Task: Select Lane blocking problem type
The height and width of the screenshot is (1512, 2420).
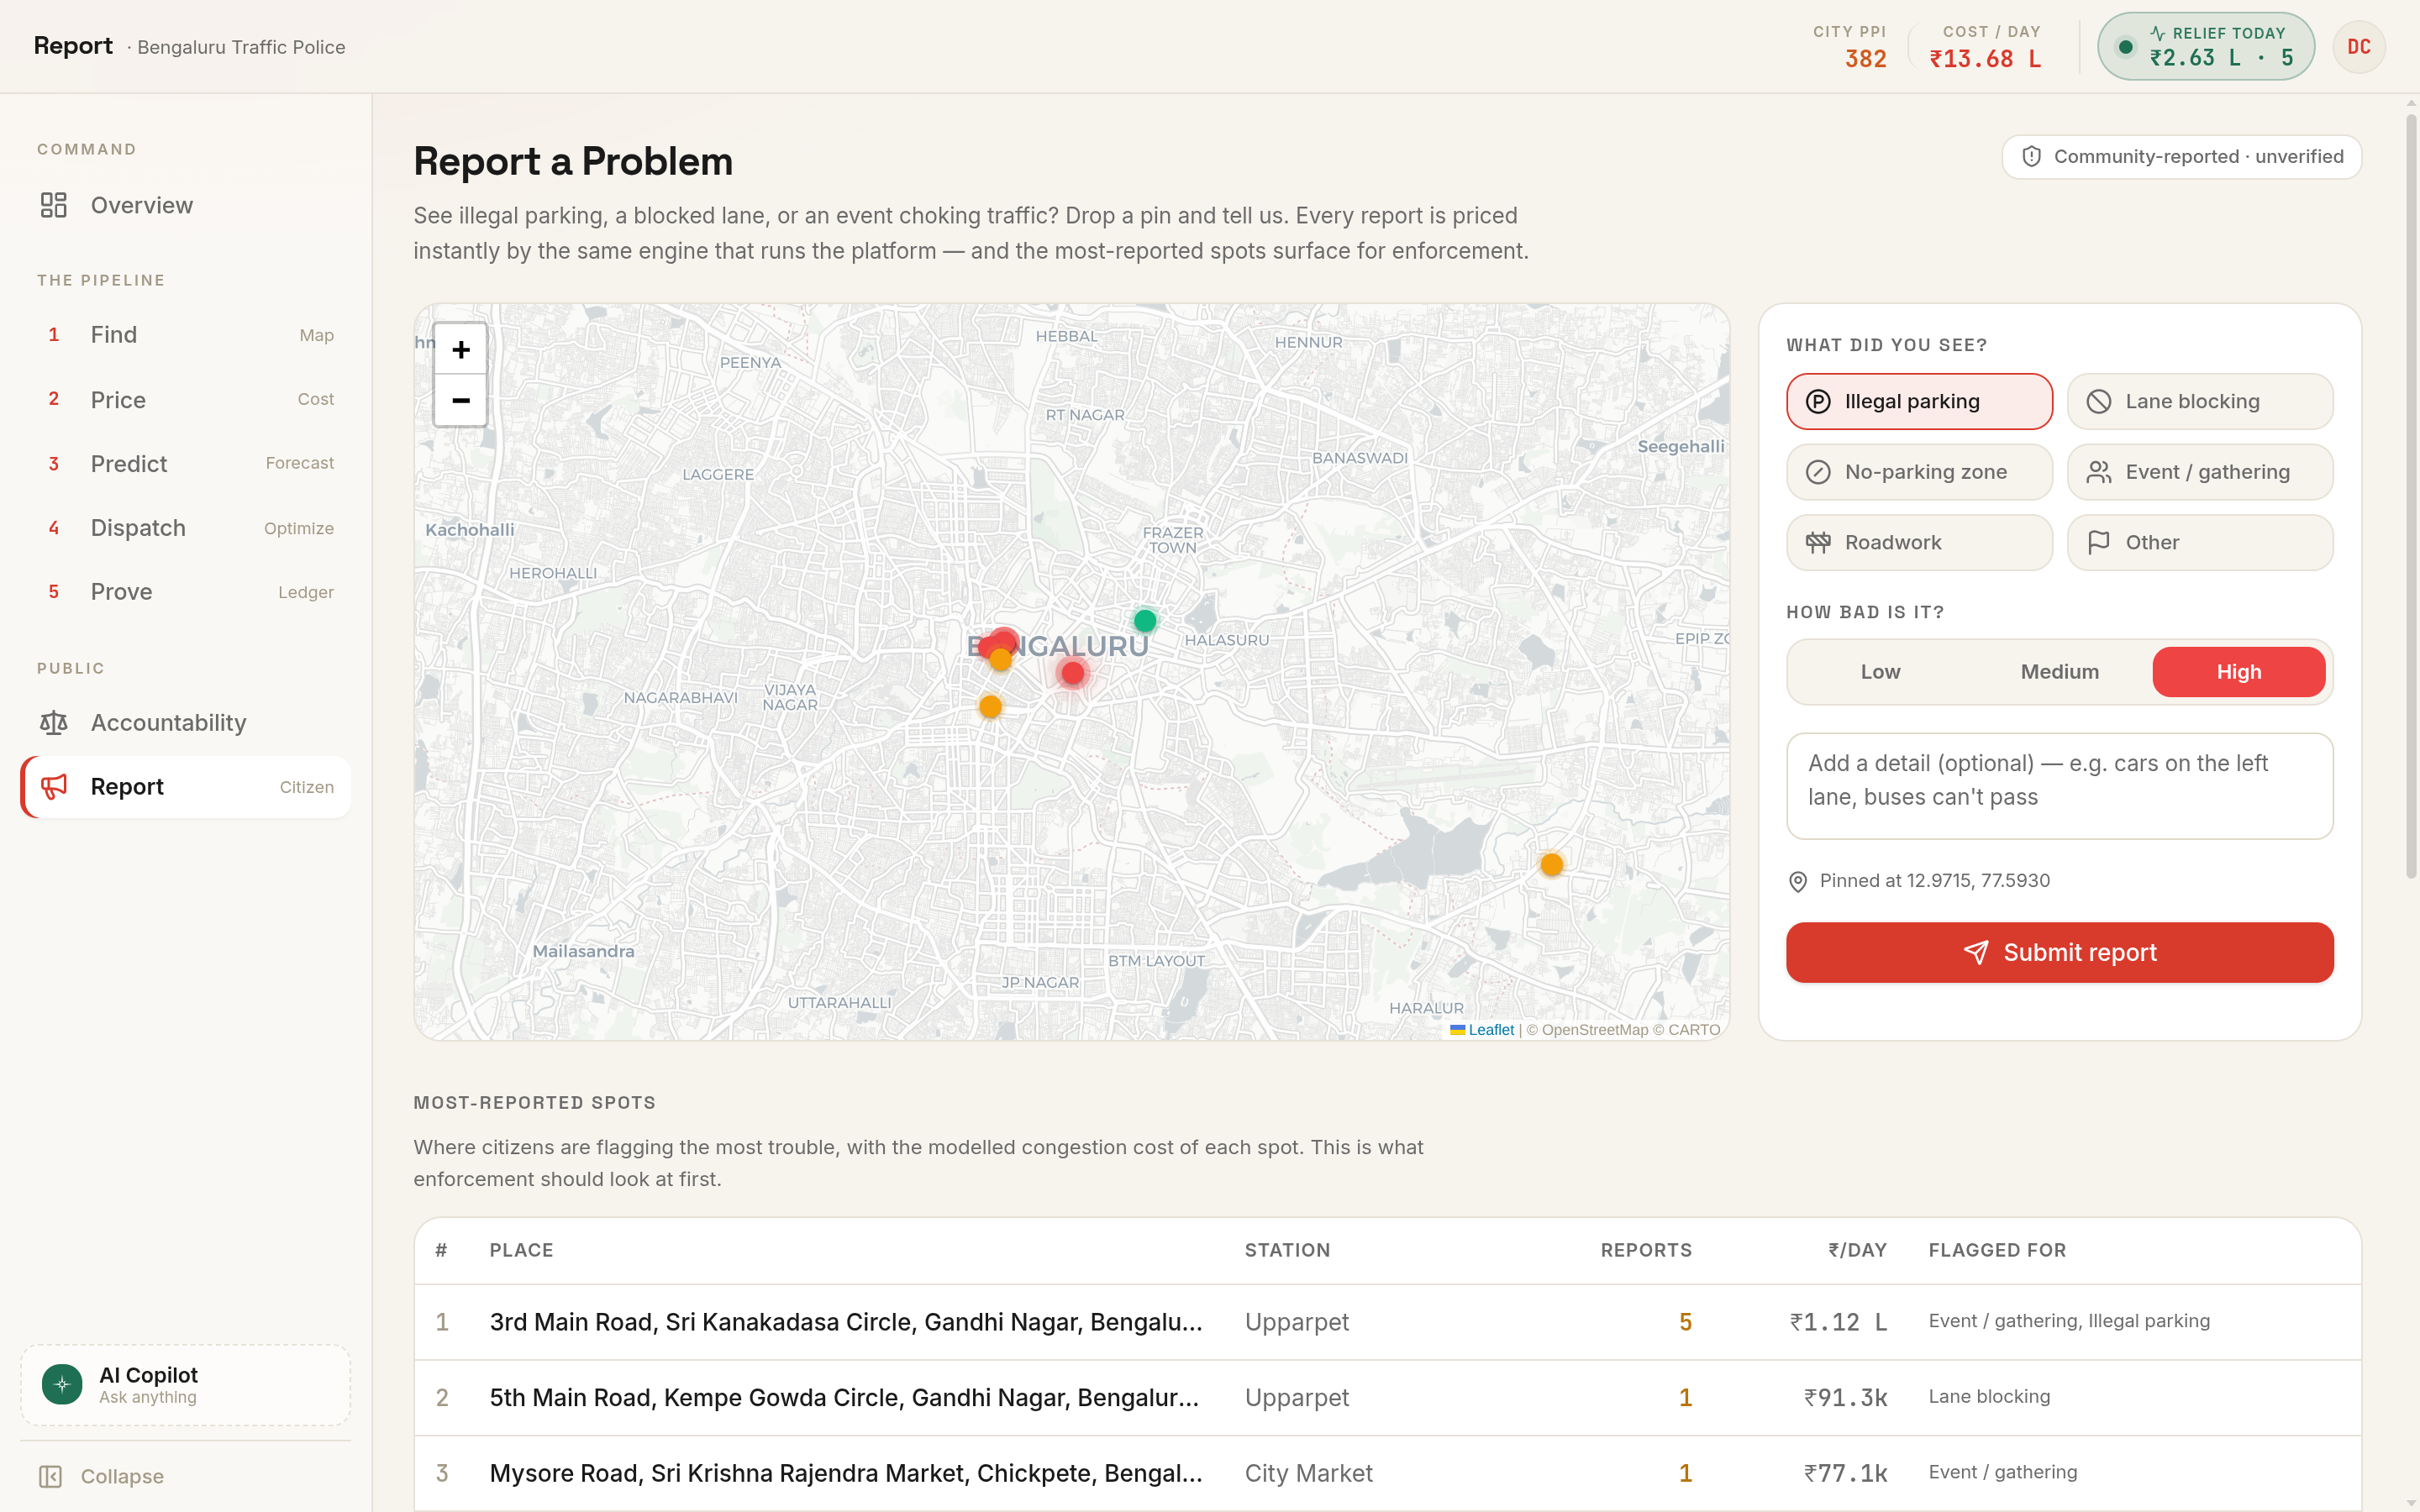Action: click(2200, 401)
